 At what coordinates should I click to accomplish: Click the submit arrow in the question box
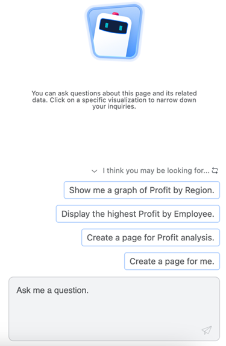207,330
